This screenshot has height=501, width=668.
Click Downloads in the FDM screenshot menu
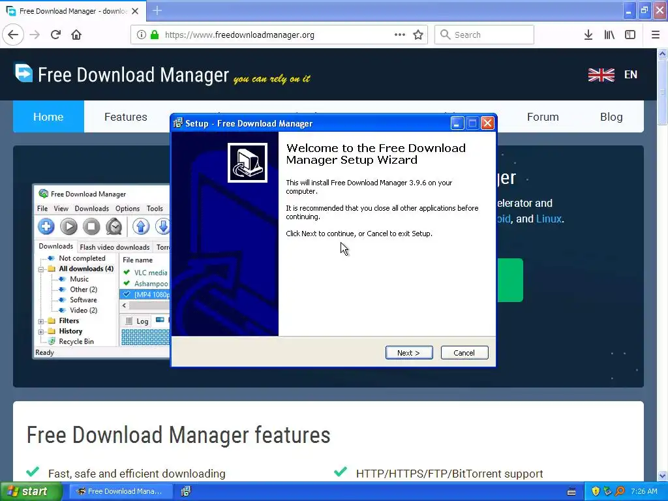click(91, 208)
